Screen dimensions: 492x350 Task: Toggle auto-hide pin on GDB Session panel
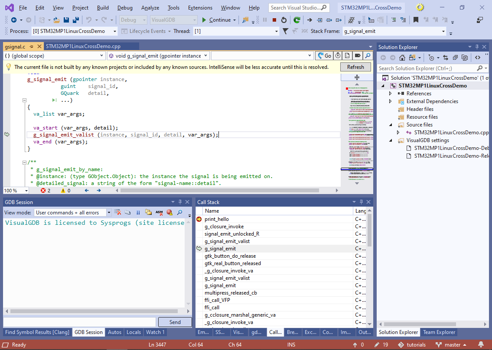[x=180, y=202]
